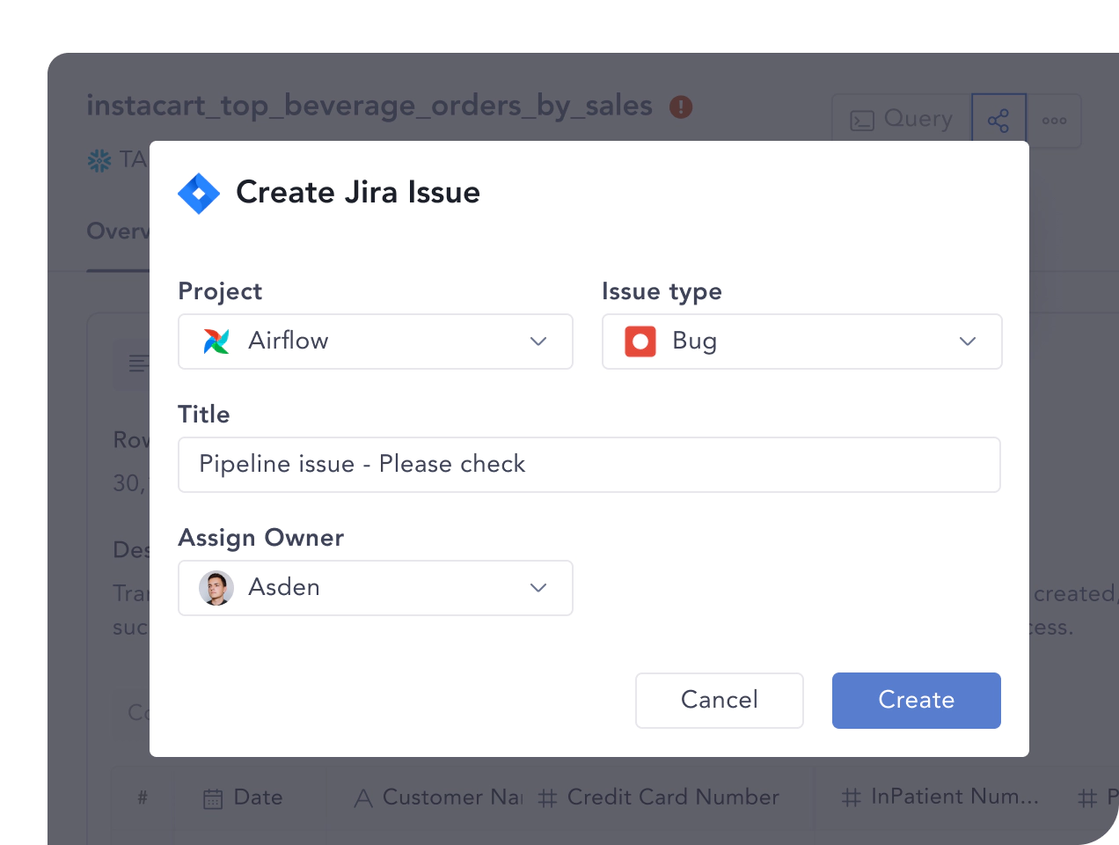
Task: Open the Issue type dropdown showing Bug
Action: coord(801,342)
